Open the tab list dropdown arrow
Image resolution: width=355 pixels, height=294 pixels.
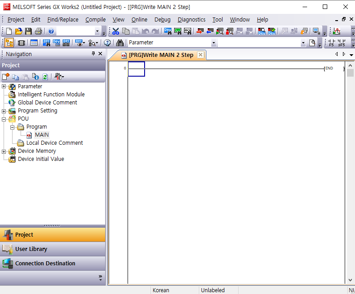(x=351, y=55)
